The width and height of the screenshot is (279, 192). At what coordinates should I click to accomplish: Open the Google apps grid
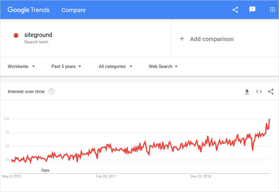click(x=272, y=10)
